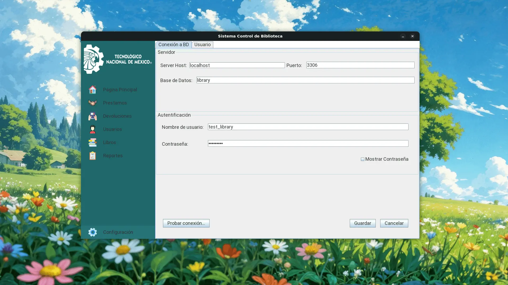Focus the Base de Datos field
The image size is (508, 285).
point(305,80)
